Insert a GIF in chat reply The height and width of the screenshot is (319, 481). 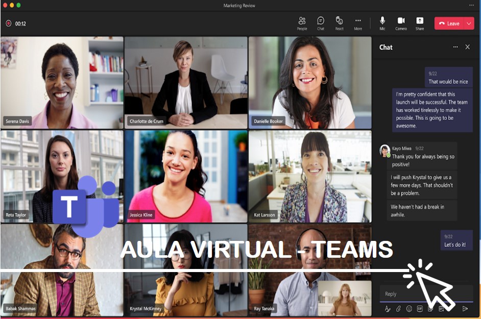420,308
